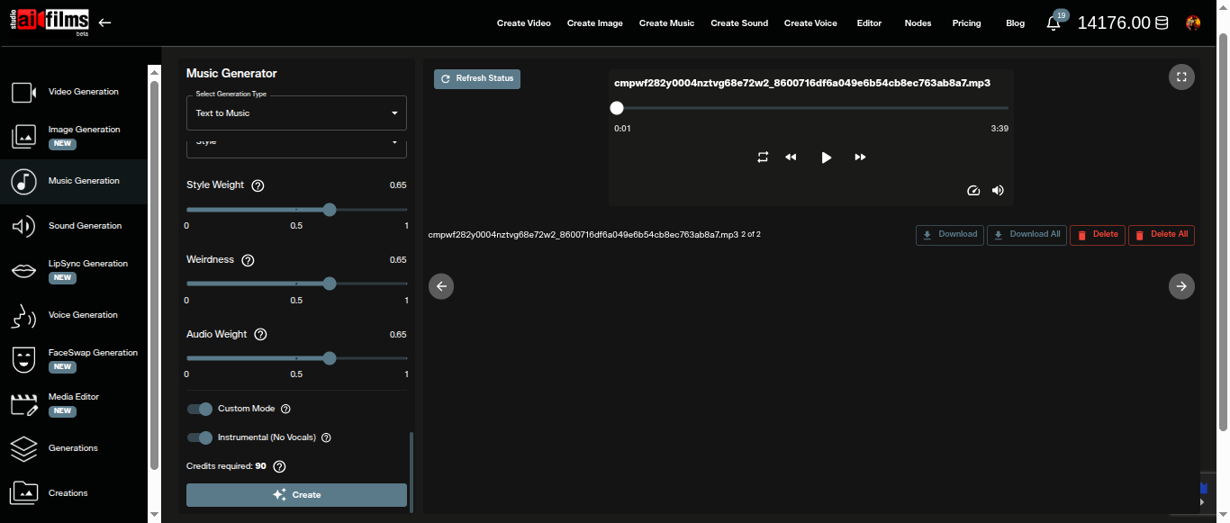Click the Voice Generation face icon
This screenshot has width=1230, height=523.
pyautogui.click(x=23, y=315)
